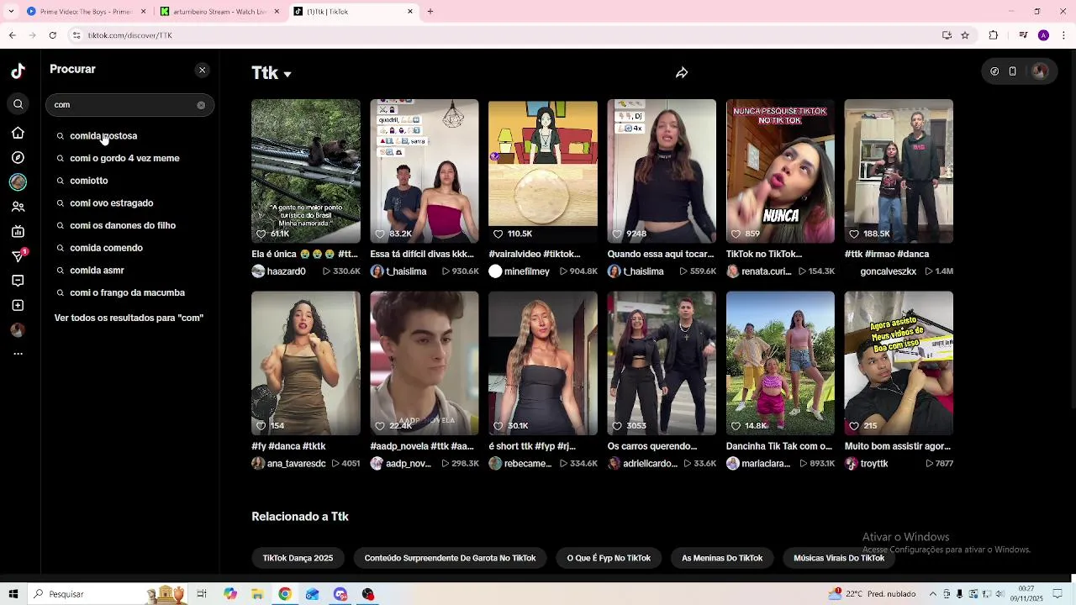
Task: Open the Following avatar icon with teal ring
Action: pos(18,181)
